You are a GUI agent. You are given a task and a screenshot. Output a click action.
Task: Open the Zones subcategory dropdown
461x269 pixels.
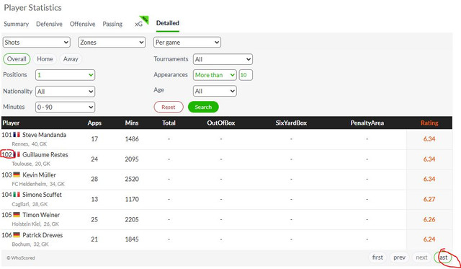tap(112, 43)
